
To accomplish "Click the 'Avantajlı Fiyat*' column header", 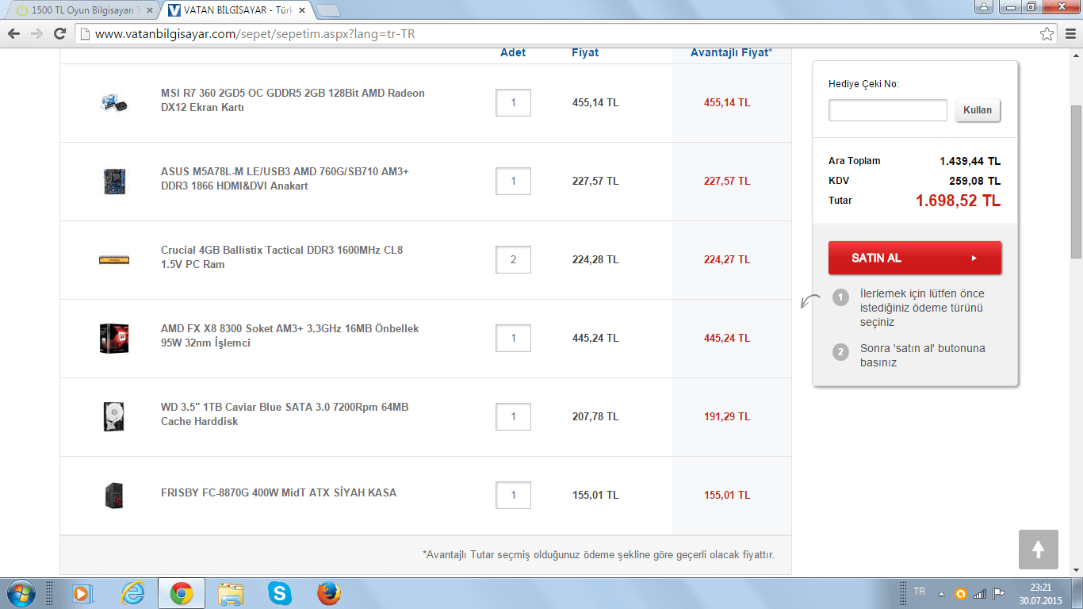I will 731,52.
